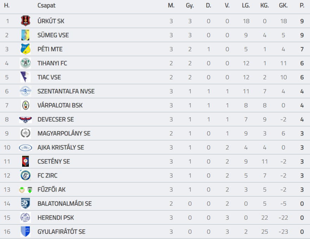Click the FC ZIRC circular logo
This screenshot has width=310, height=239.
[x=25, y=175]
